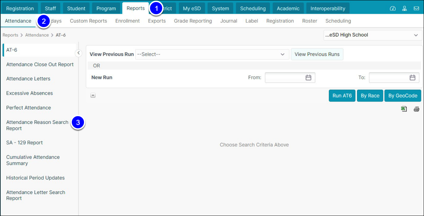Image resolution: width=424 pixels, height=216 pixels.
Task: Open the Scheduling sub-tab under Reports
Action: 338,21
